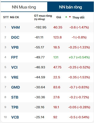Switch to the NN Mua ròng tab
This screenshot has height=123, width=94.
(x=24, y=7)
